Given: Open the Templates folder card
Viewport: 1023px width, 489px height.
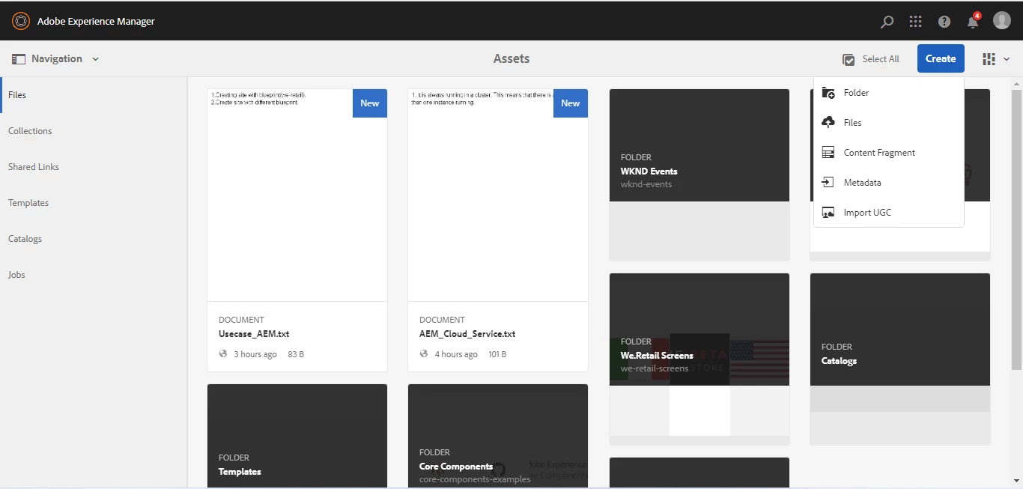Looking at the screenshot, I should point(297,436).
